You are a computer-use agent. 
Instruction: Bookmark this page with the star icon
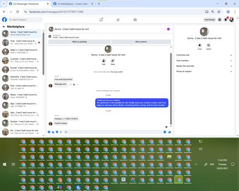(219, 12)
